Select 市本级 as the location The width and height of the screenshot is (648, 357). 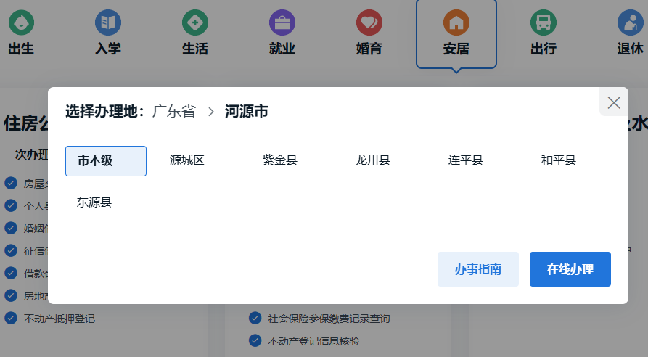106,161
